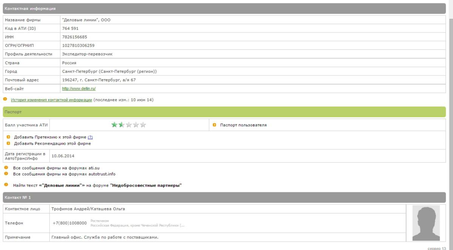
Task: Click the orange bullet before Паспорт пользователя
Action: pyautogui.click(x=214, y=125)
